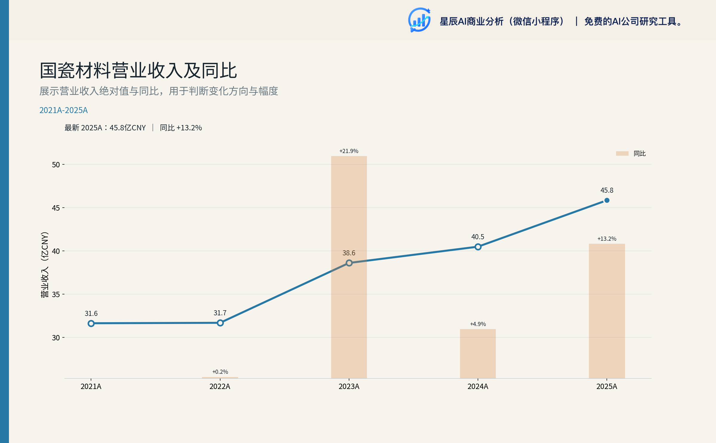Click the title 国瓷材料营业收入及同比

(x=138, y=71)
